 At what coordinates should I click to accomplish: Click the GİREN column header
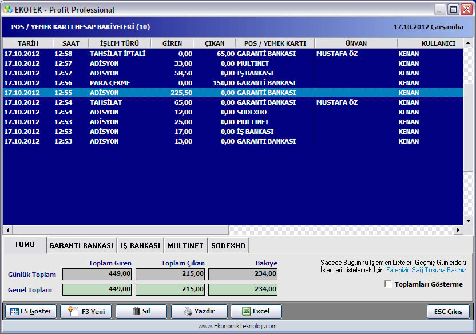(172, 43)
